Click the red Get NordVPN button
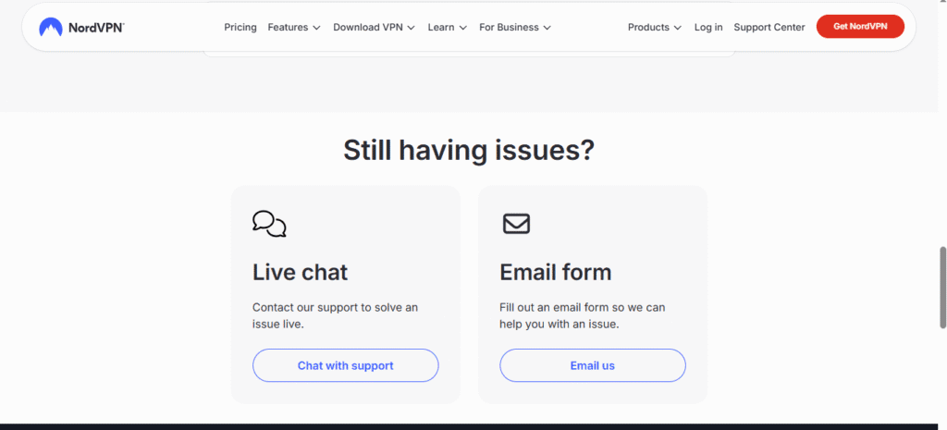The width and height of the screenshot is (947, 430). (x=861, y=27)
